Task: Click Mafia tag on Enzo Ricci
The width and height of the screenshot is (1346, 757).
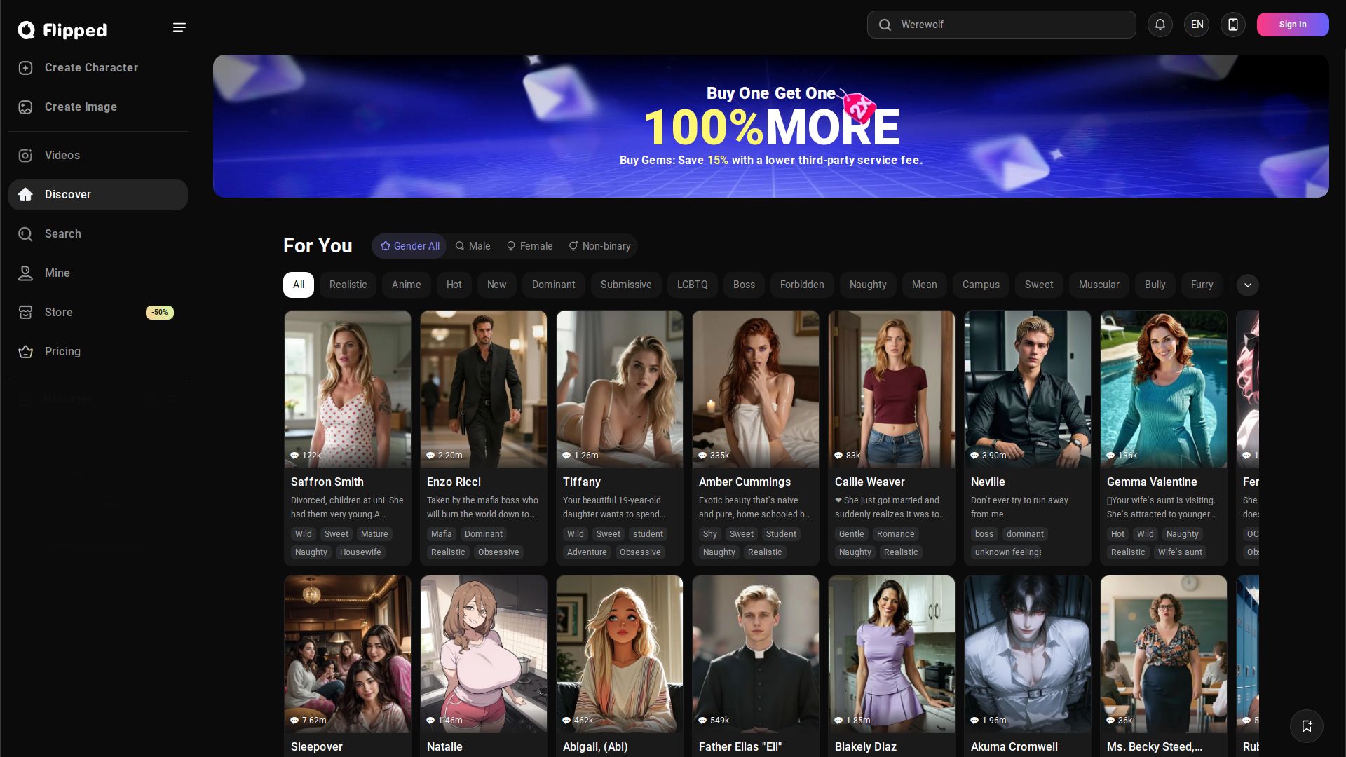Action: [442, 534]
